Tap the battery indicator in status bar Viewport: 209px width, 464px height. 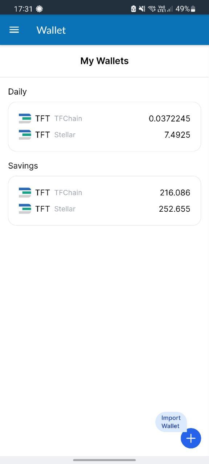pos(193,9)
